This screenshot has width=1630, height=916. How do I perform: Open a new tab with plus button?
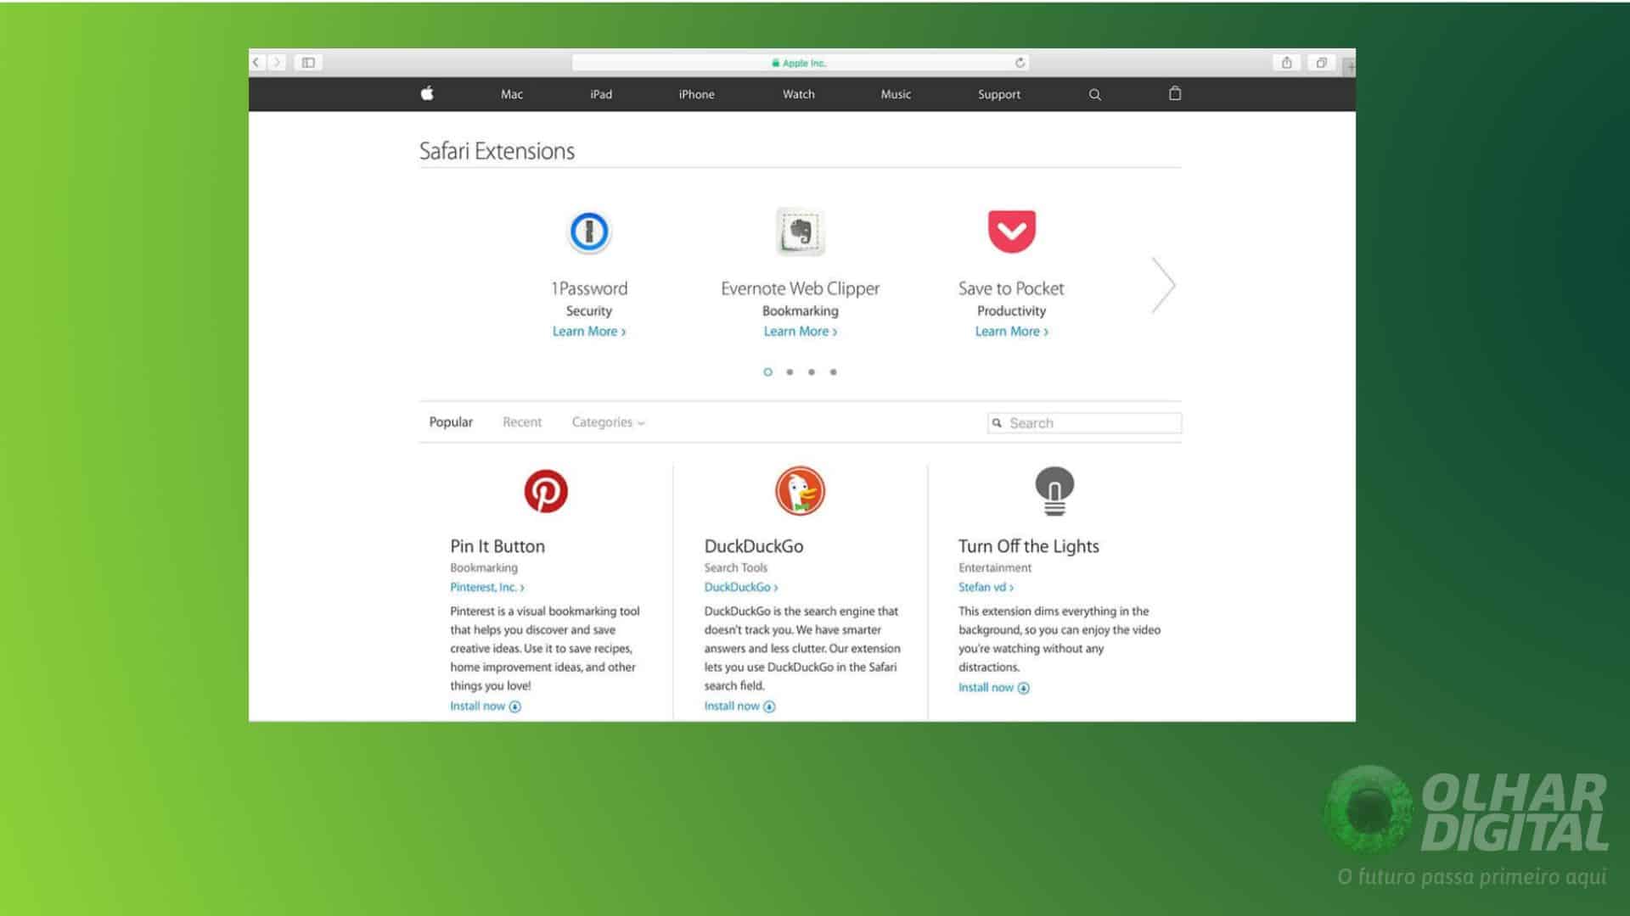click(x=1349, y=65)
